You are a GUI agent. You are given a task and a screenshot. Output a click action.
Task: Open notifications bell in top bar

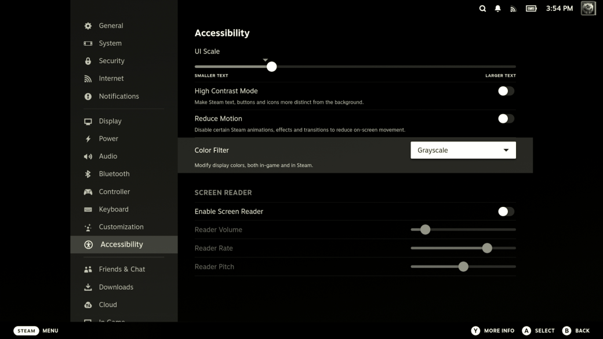497,9
